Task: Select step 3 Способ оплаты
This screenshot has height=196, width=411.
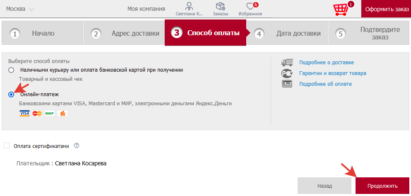Action: [x=205, y=33]
